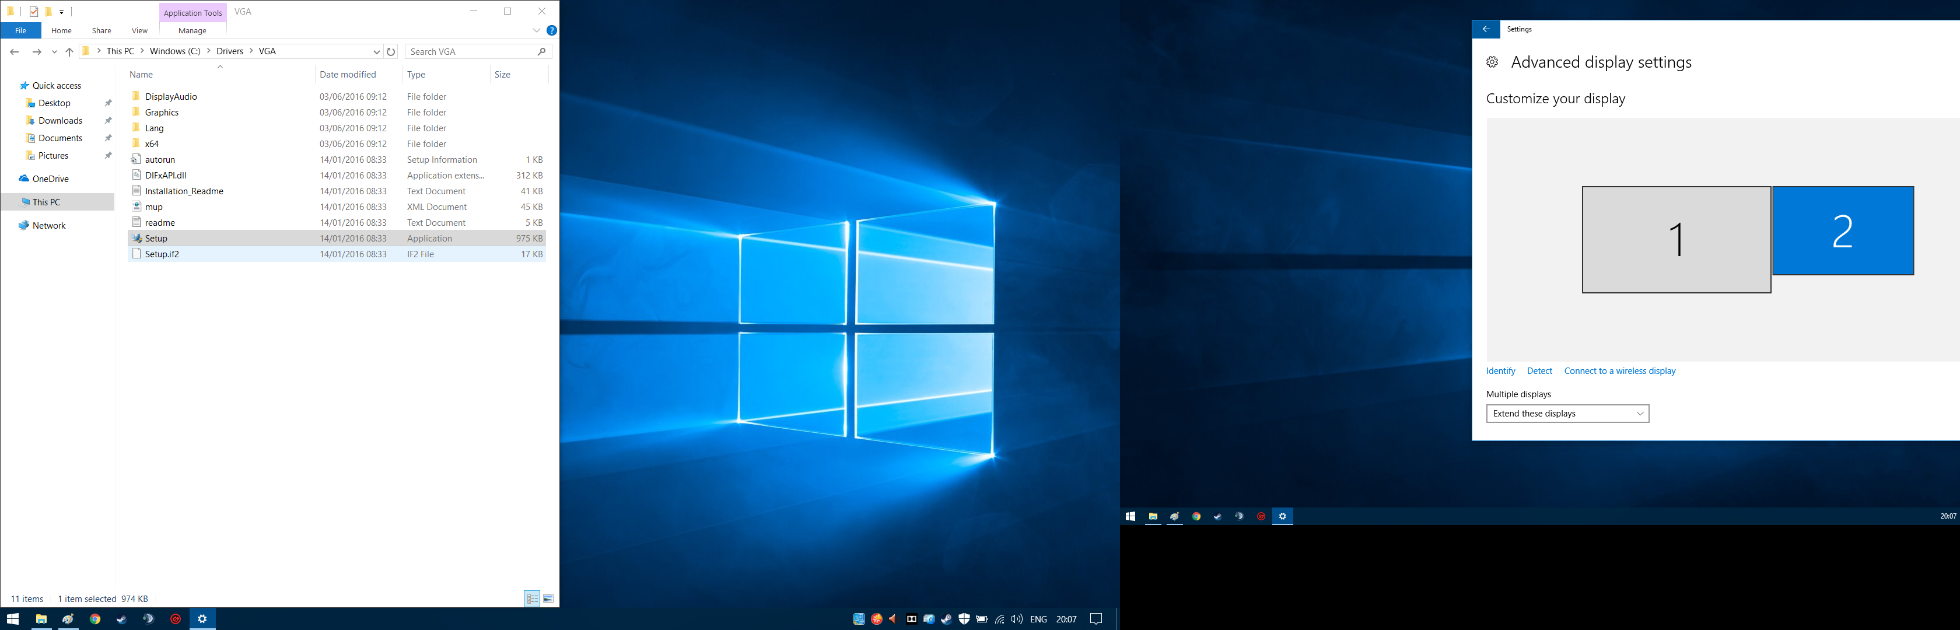Switch to large thumbnails view icon
This screenshot has width=1960, height=630.
click(x=548, y=599)
